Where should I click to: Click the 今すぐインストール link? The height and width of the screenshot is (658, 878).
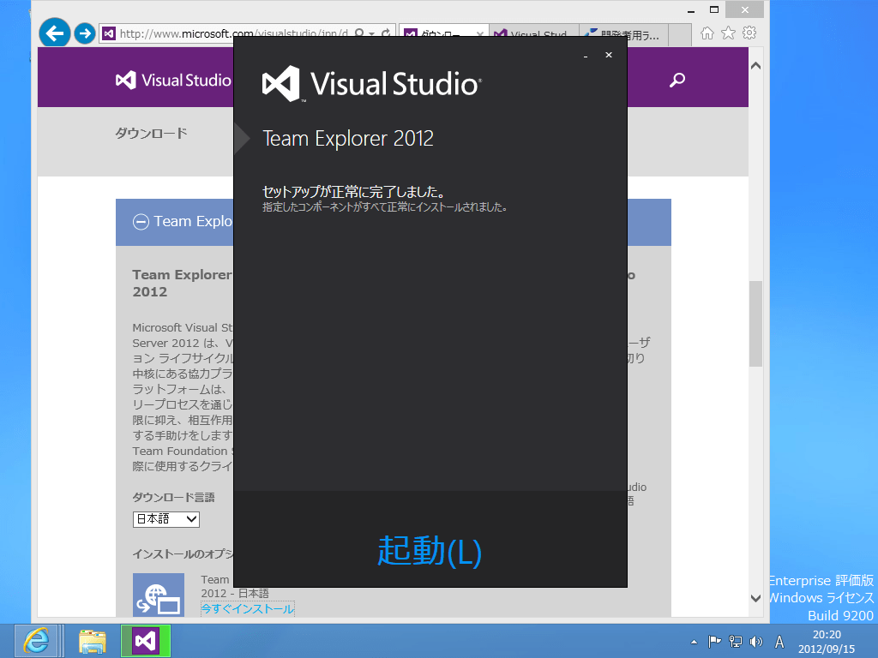click(247, 609)
